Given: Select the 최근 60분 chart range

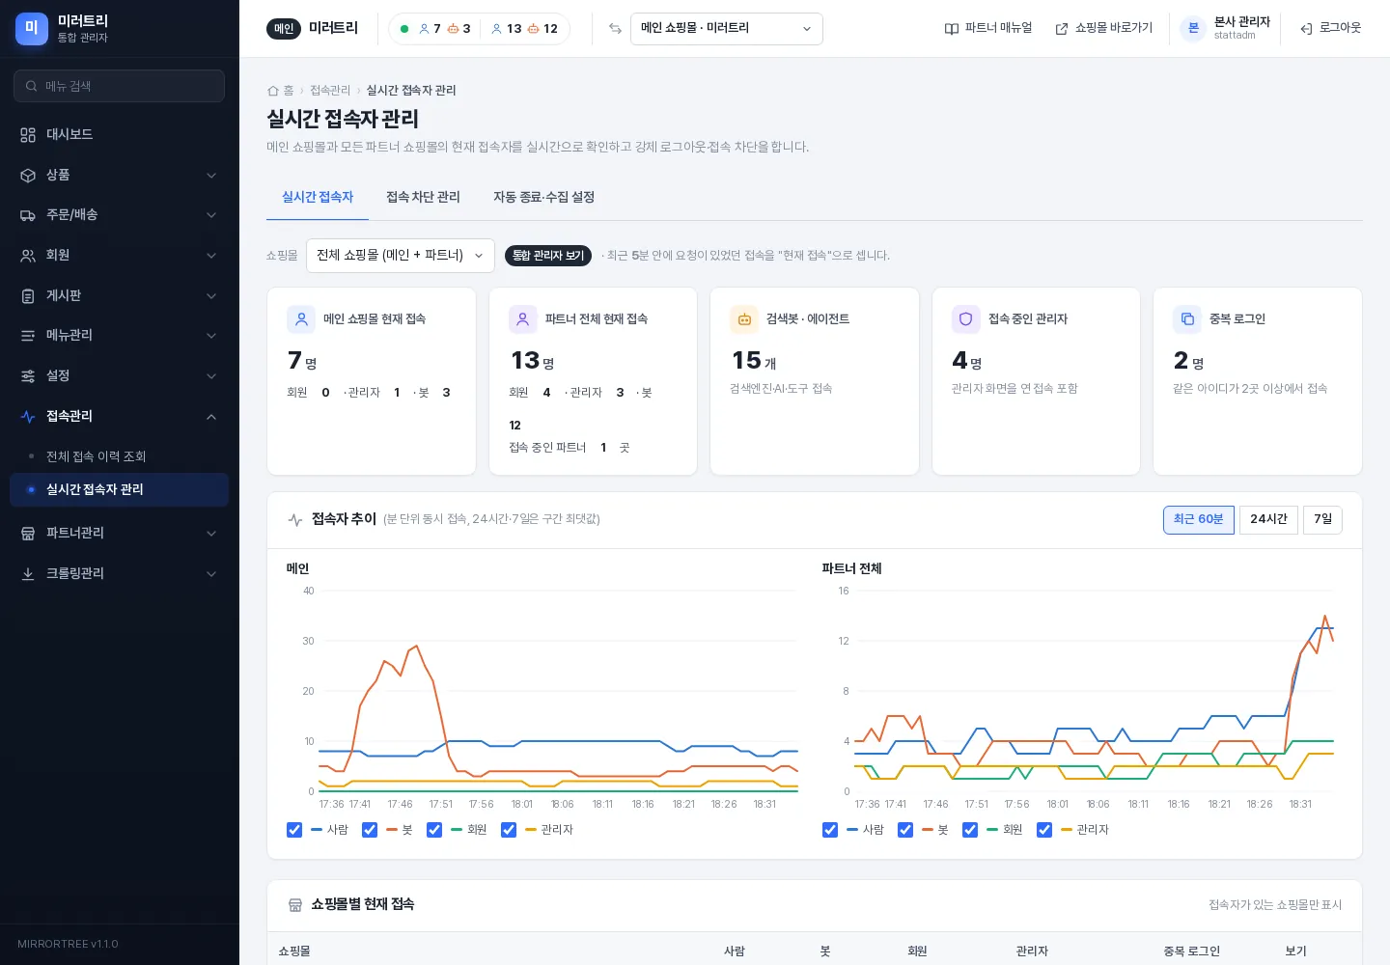Looking at the screenshot, I should coord(1199,519).
